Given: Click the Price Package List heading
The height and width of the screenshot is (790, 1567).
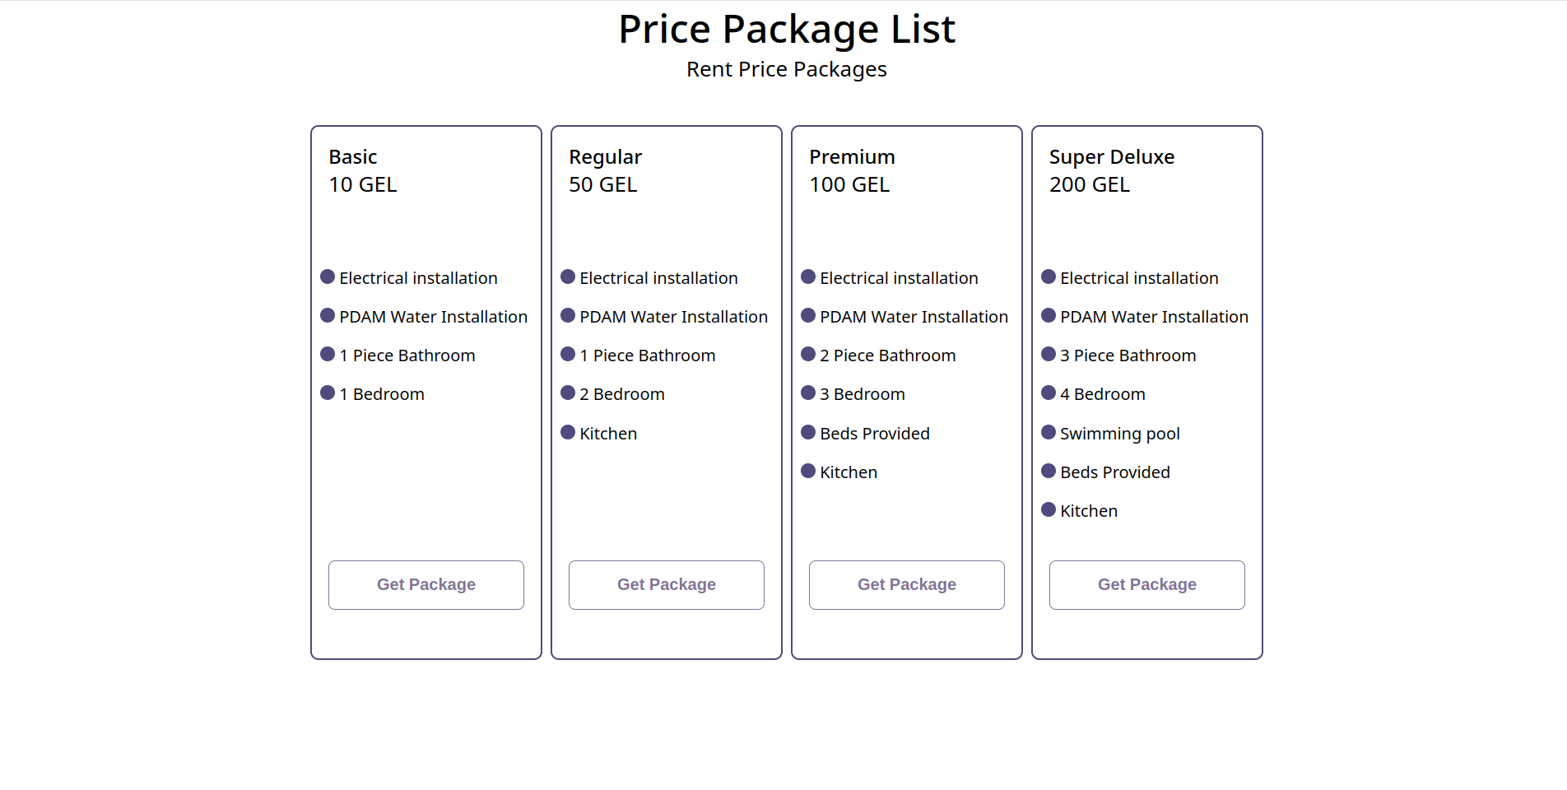Looking at the screenshot, I should point(786,30).
